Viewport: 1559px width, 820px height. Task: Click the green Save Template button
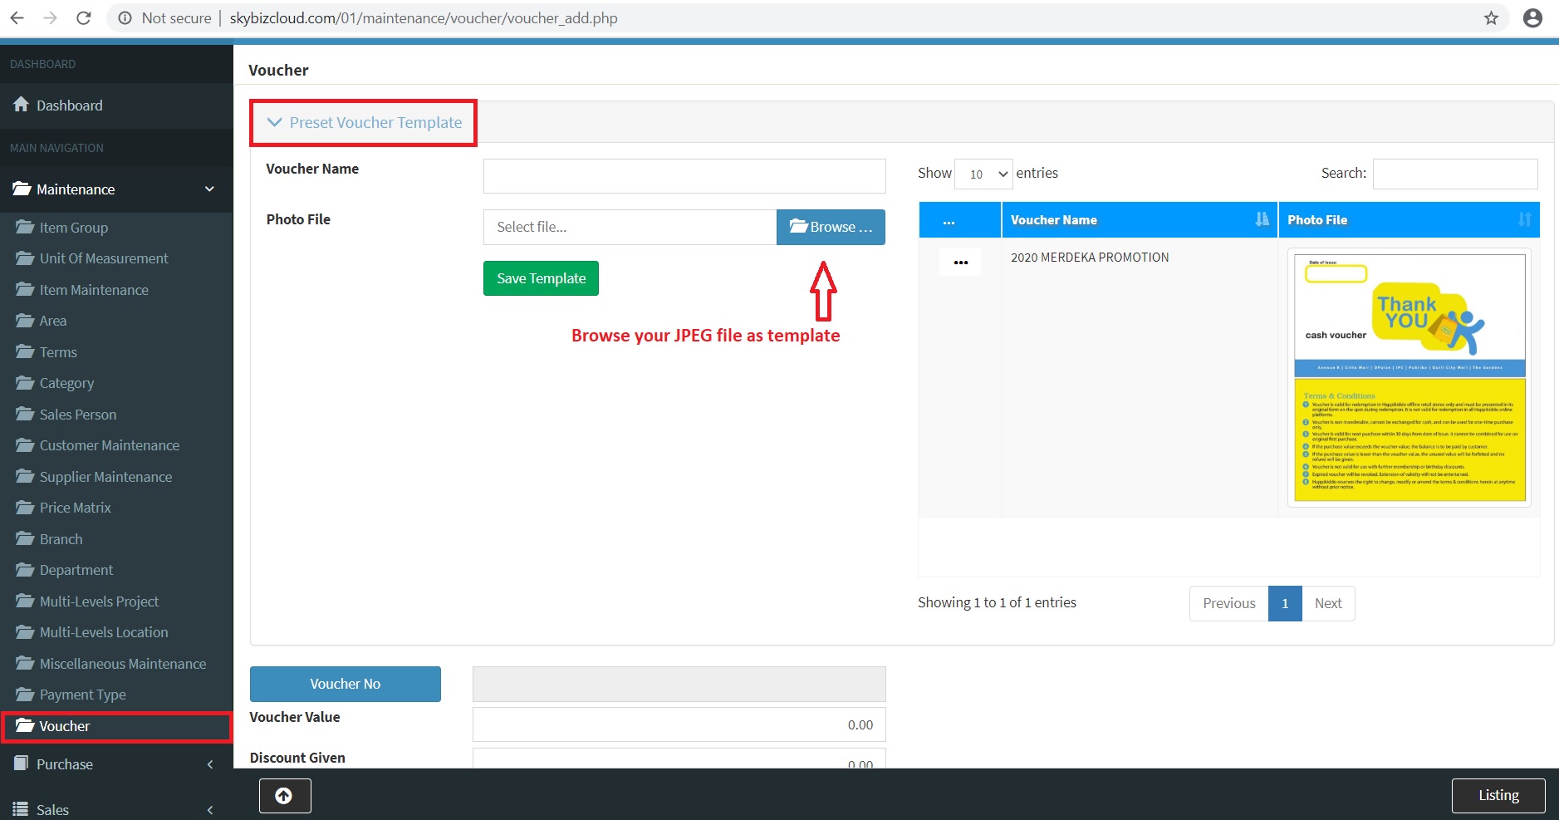tap(541, 278)
